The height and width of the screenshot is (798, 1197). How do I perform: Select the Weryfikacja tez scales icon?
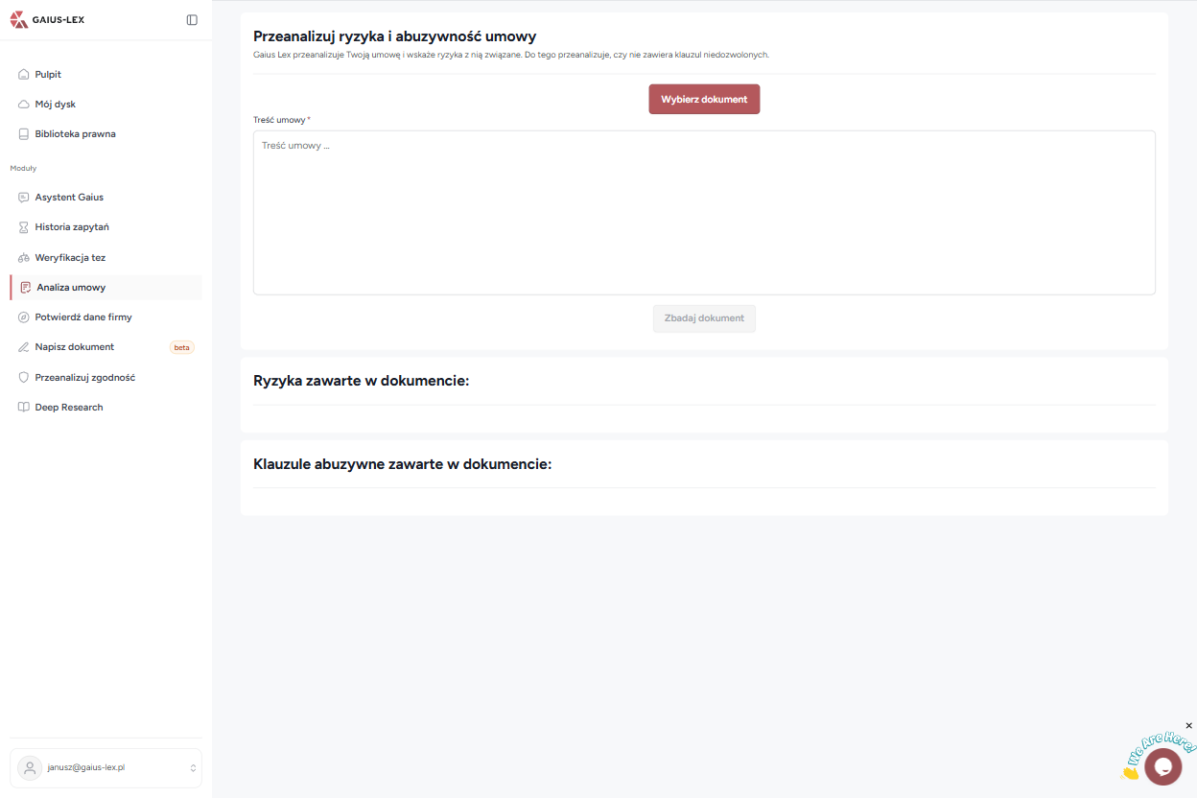(x=21, y=257)
